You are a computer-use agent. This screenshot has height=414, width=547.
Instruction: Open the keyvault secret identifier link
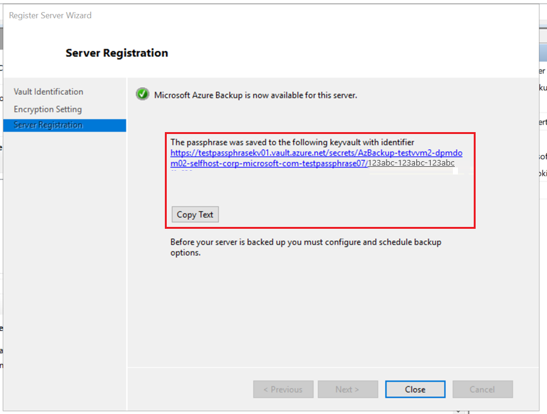click(316, 158)
